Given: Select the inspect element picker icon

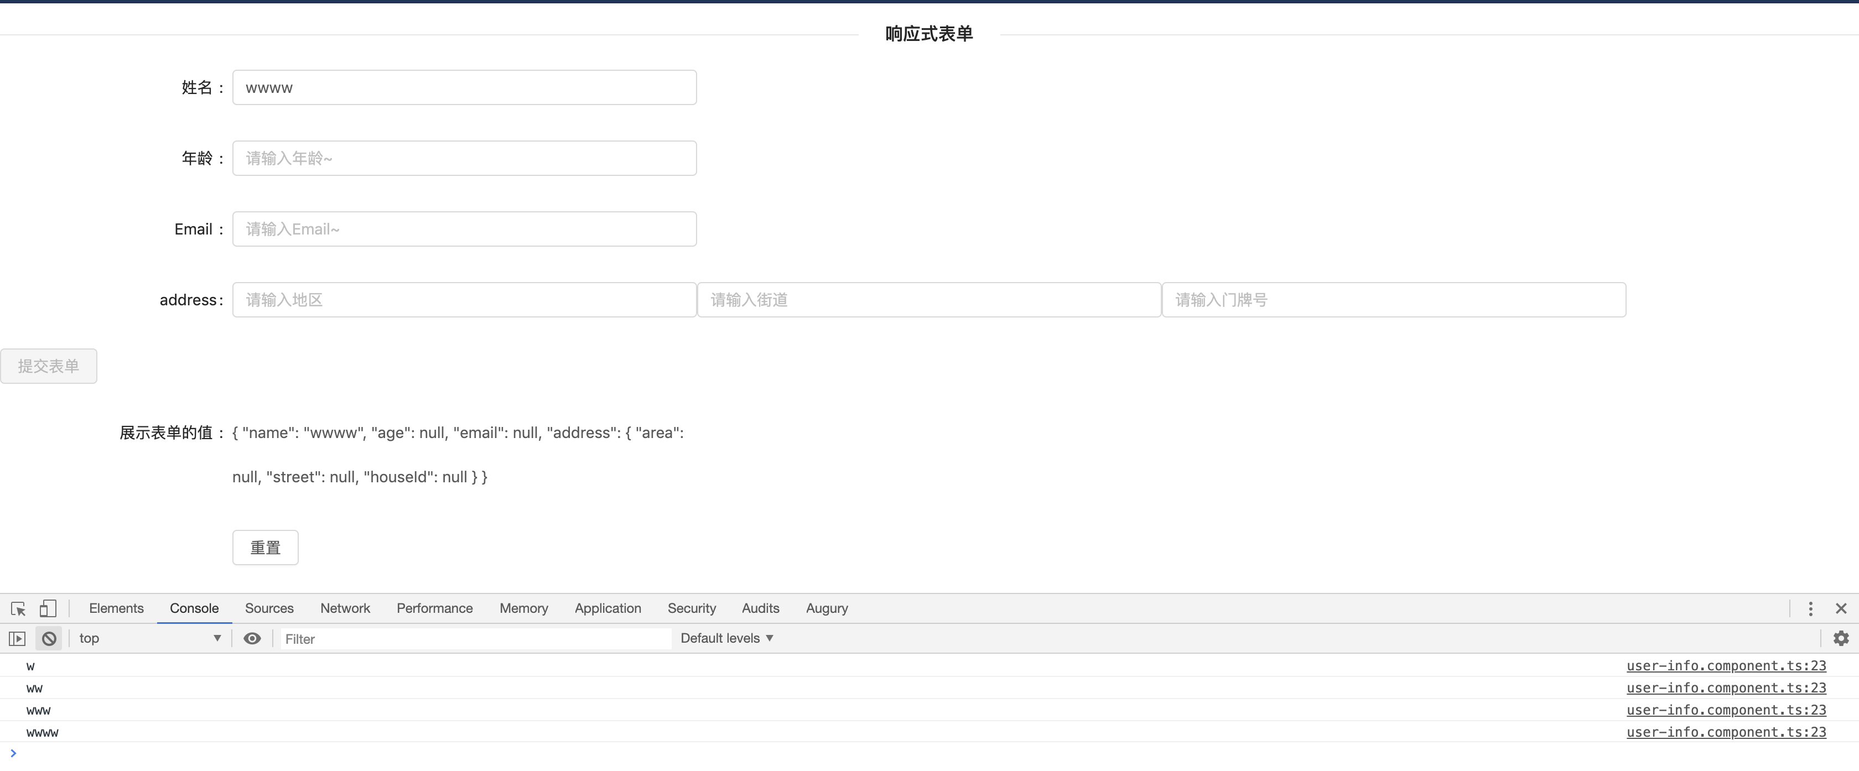Looking at the screenshot, I should 19,609.
